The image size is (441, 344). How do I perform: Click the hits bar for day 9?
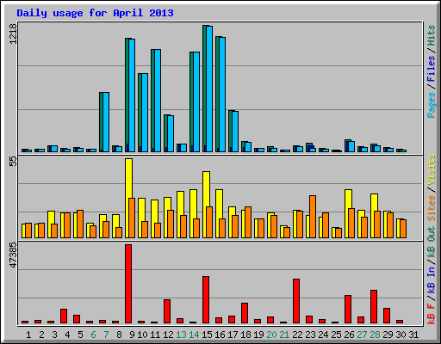click(x=127, y=95)
